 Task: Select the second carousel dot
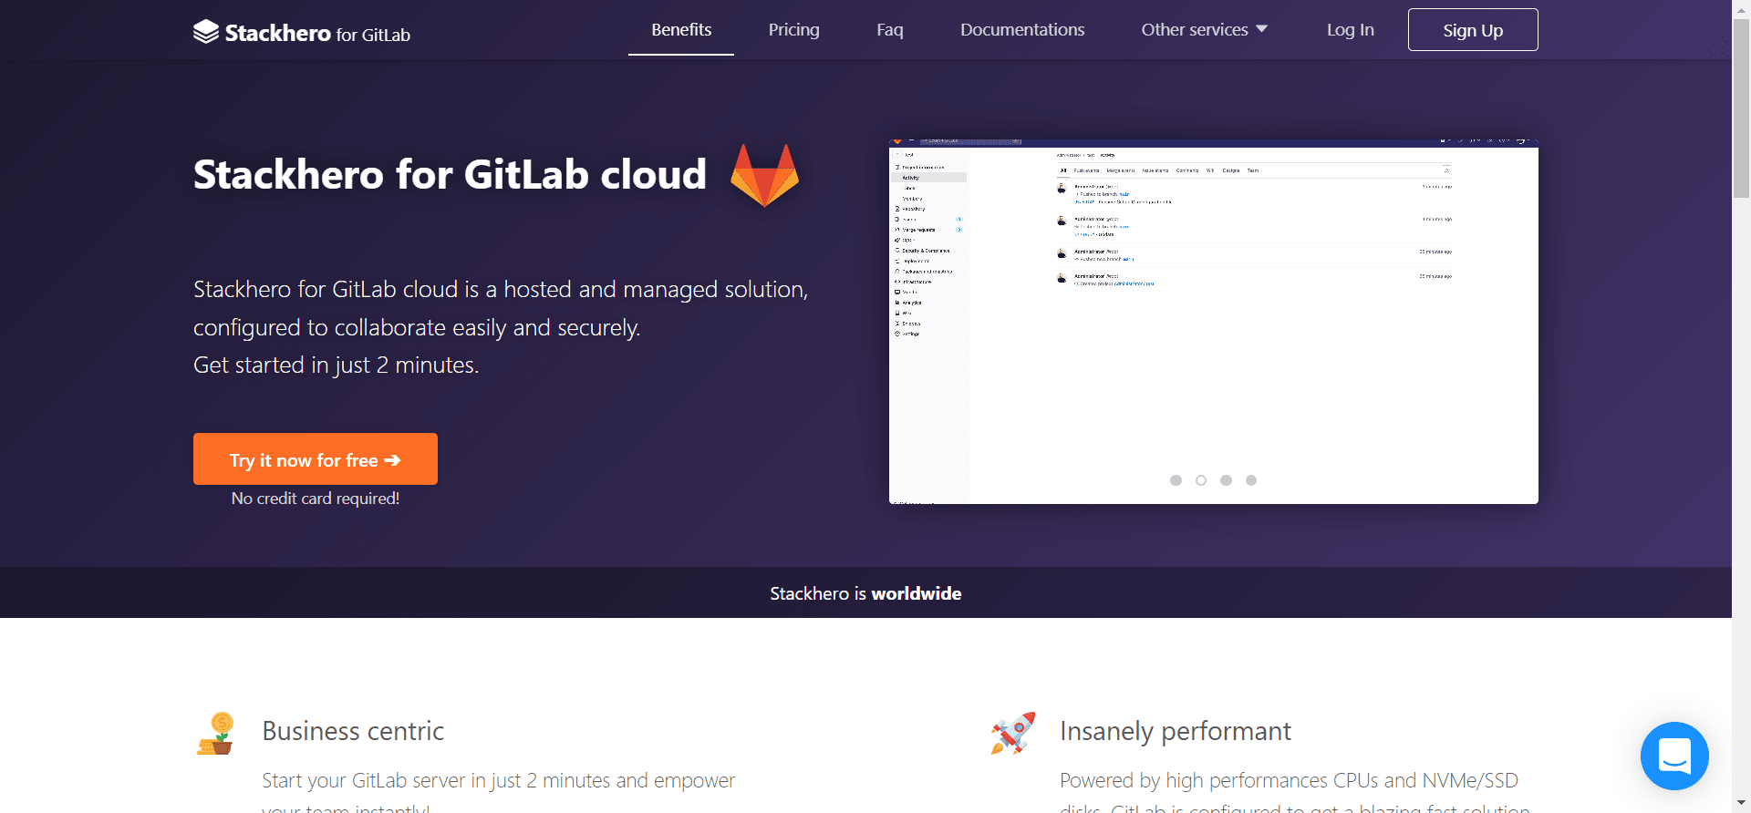coord(1201,480)
